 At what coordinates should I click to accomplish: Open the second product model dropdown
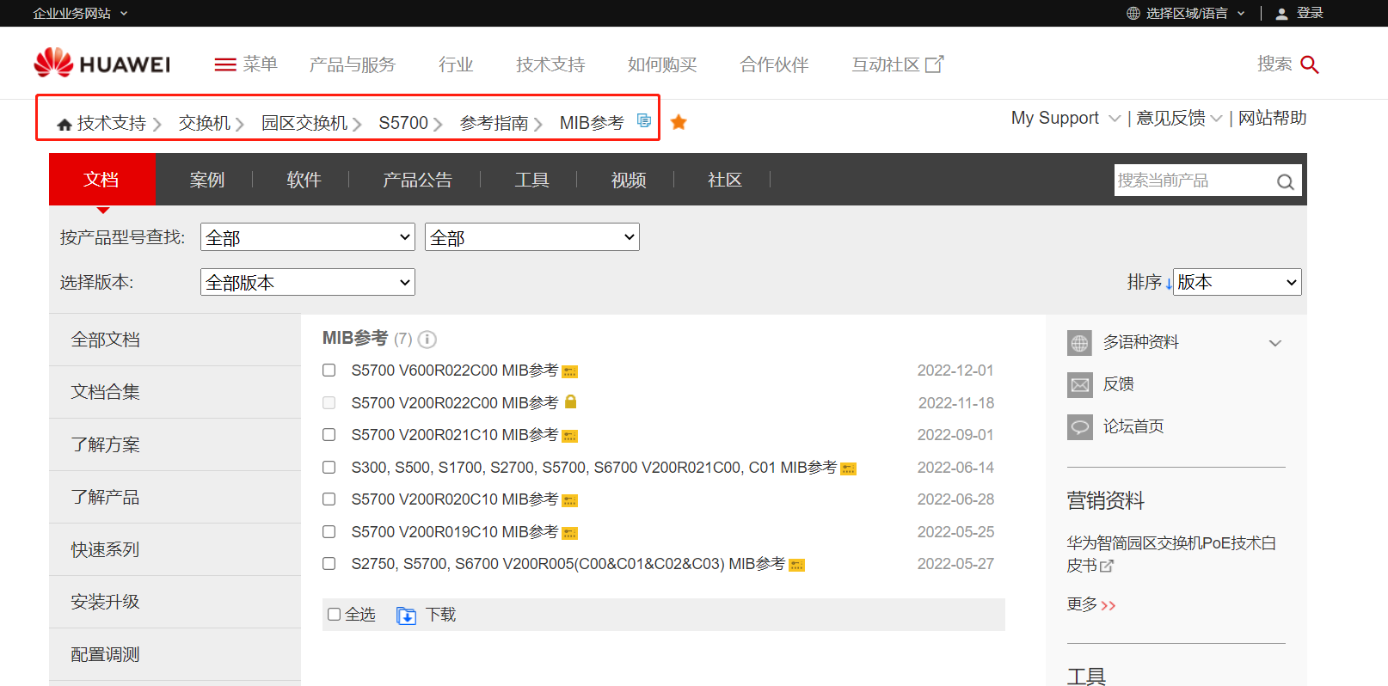[532, 237]
